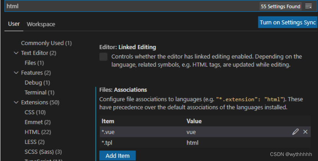
Task: Switch to the Workspace settings tab
Action: tap(41, 24)
